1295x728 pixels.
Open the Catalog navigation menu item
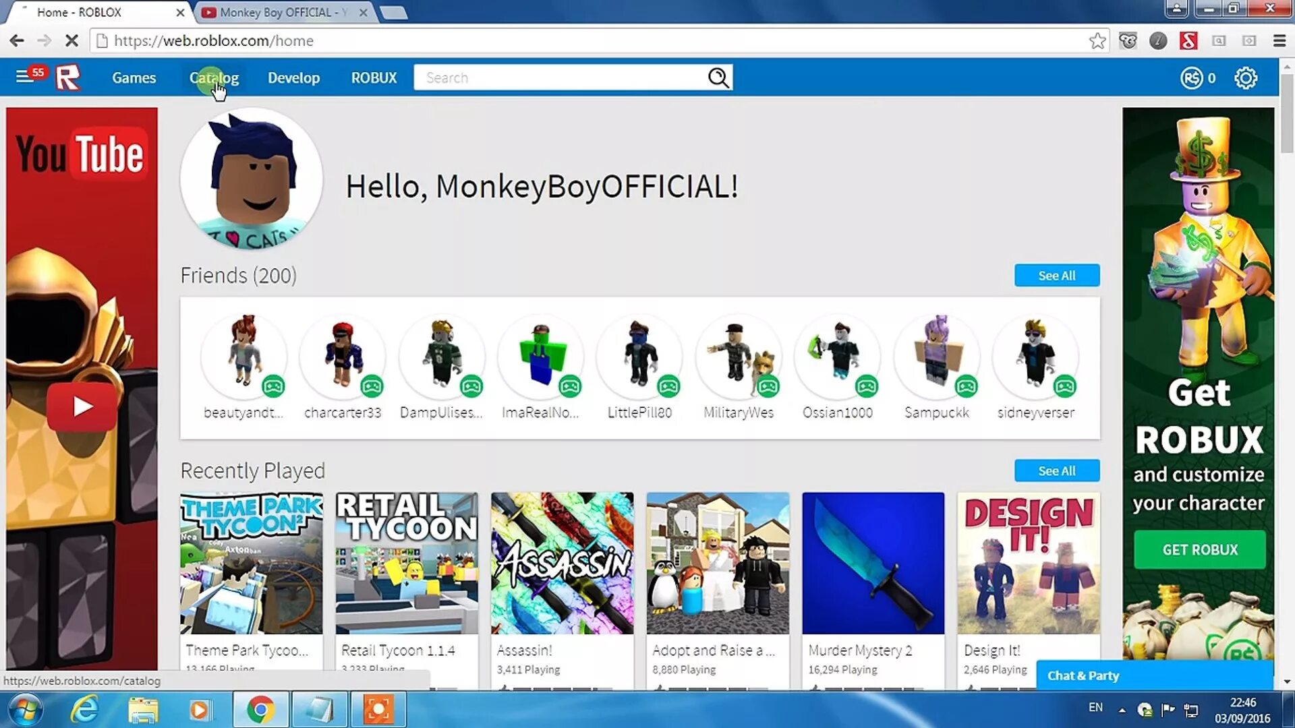(214, 78)
